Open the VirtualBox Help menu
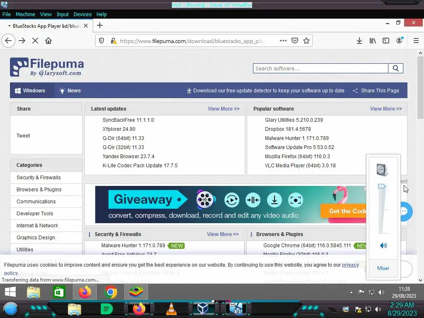The image size is (424, 318). [x=101, y=14]
